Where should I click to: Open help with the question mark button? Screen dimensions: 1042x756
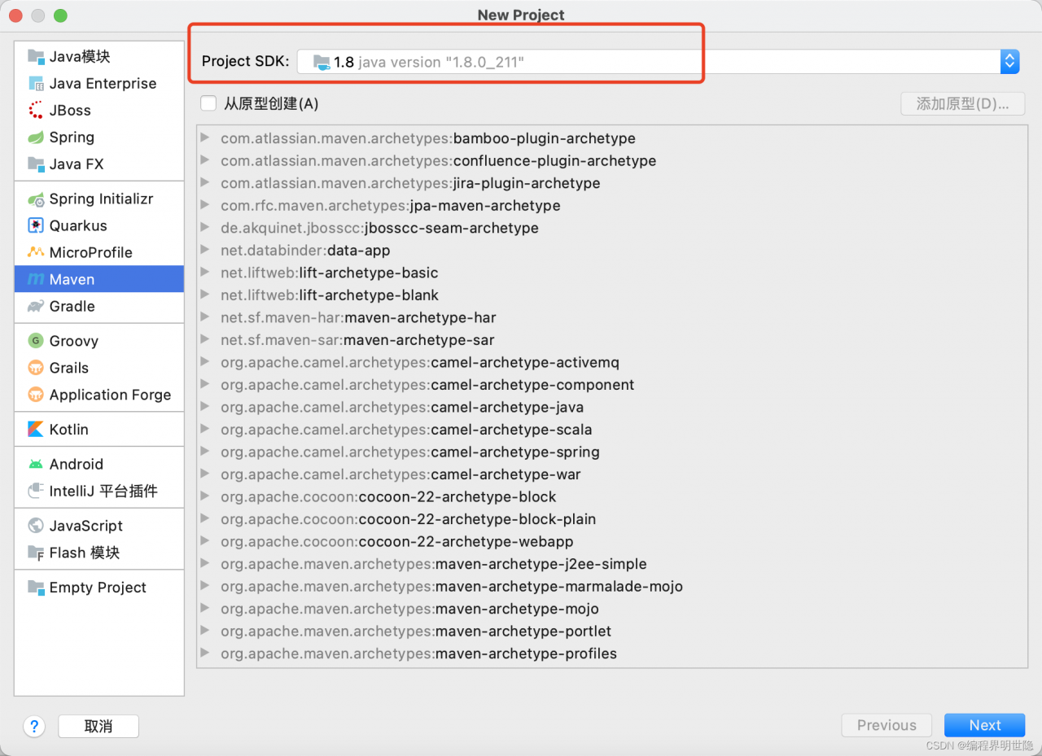(x=34, y=726)
